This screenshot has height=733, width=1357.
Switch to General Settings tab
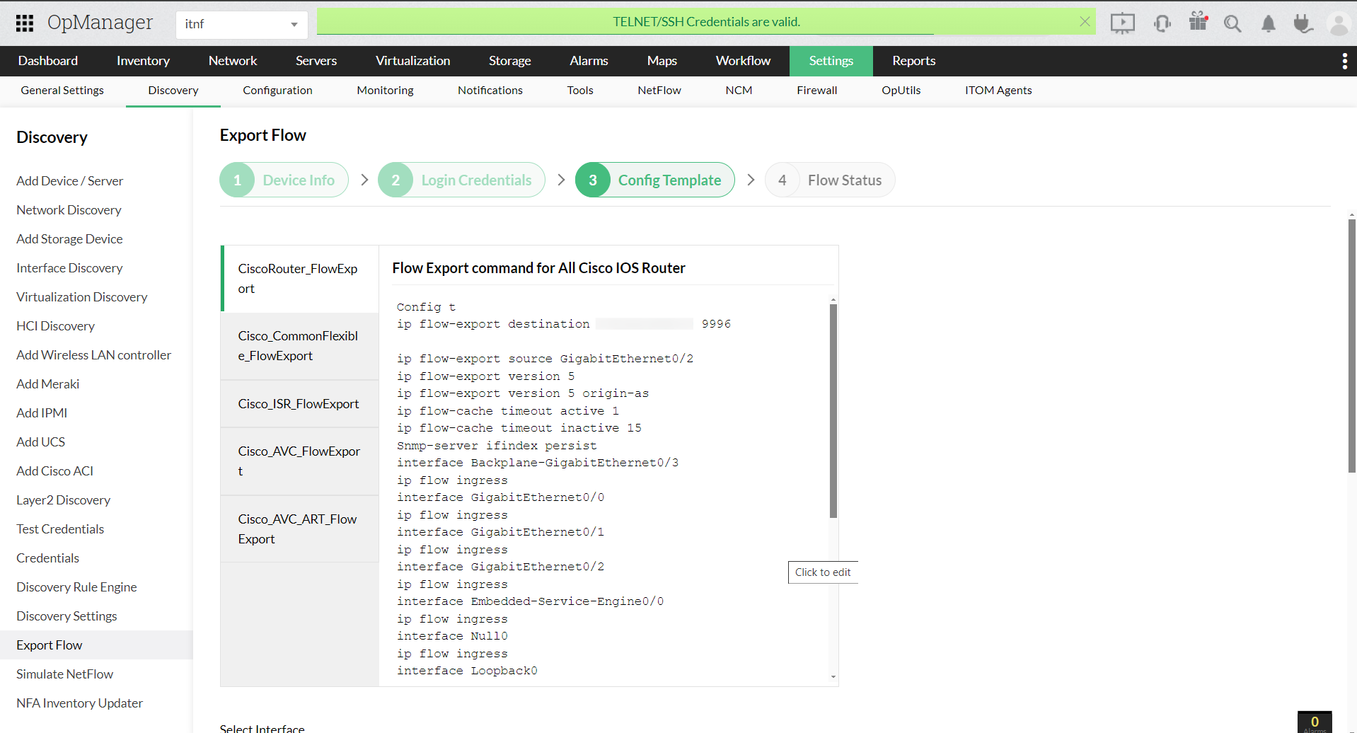click(62, 91)
